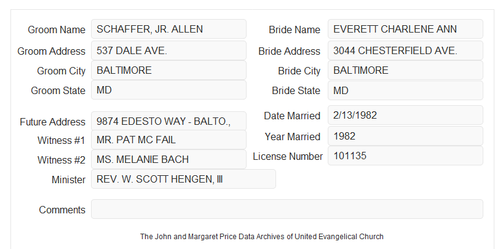Click the empty Comments box
This screenshot has width=495, height=249.
(x=287, y=209)
